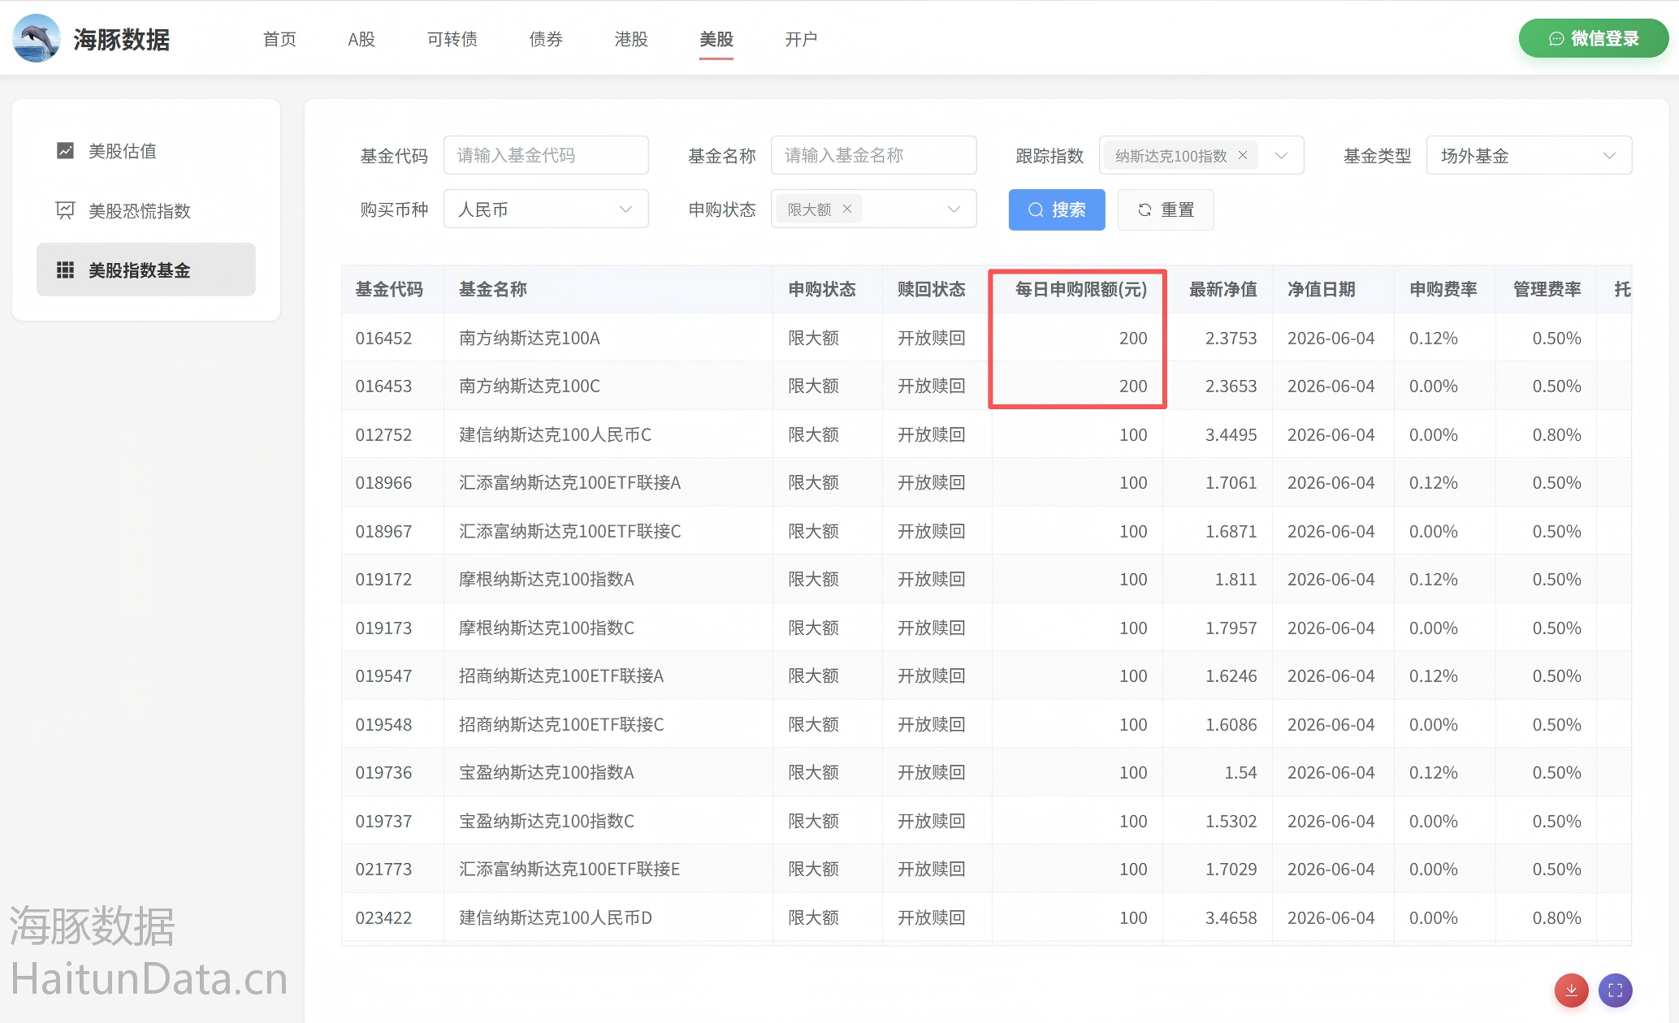Viewport: 1679px width, 1023px height.
Task: Click the 搜索 button
Action: (1057, 209)
